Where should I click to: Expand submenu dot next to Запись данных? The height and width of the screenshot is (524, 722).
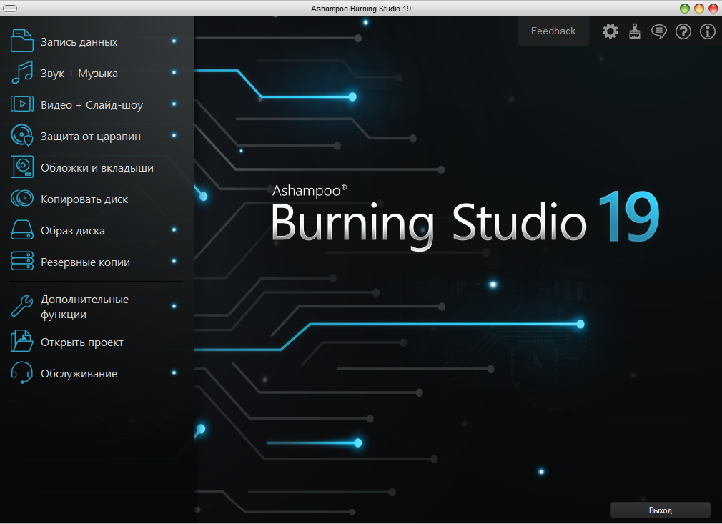coord(174,41)
